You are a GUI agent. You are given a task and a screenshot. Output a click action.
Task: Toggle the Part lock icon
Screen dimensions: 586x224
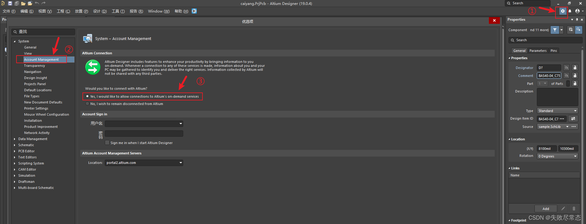coord(575,83)
